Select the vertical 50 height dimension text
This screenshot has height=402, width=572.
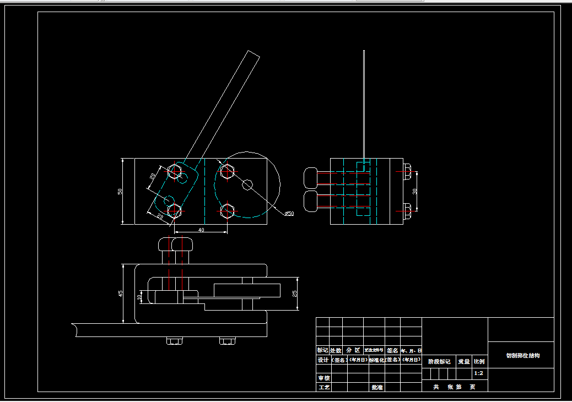(x=120, y=191)
